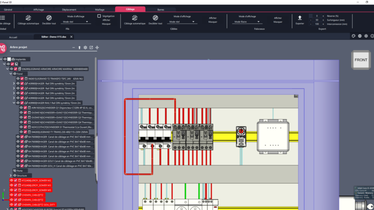Screen dimensions: 374x210
Task: Open the Mode filaire dropdown
Action: (x=248, y=21)
